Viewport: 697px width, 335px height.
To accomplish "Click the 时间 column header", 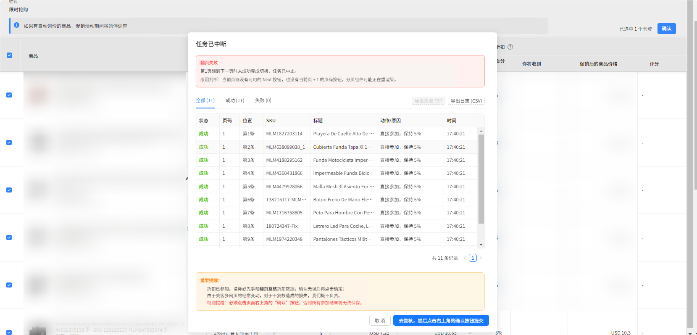I will coord(452,121).
